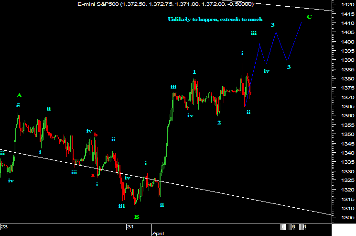Viewport: 356px width, 236px height.
Task: Click the 'Unlikely to happen, extends to much' annotation
Action: (x=215, y=19)
